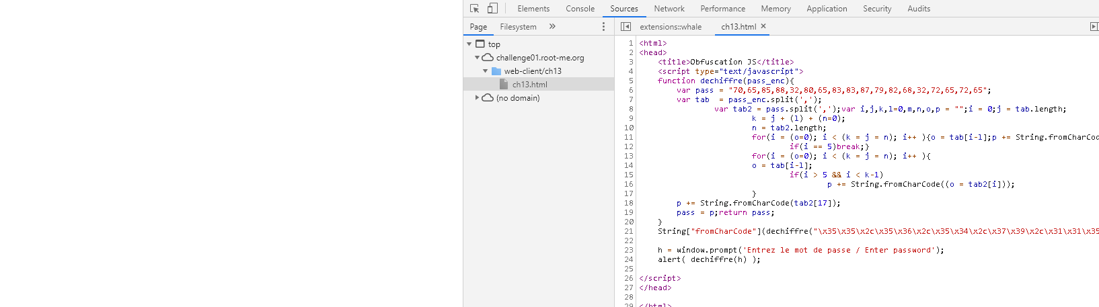
Task: Show more navigator tabs chevron
Action: click(552, 27)
